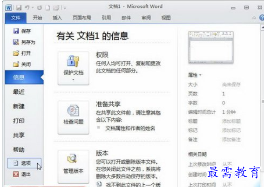Open the 审阅 tab

tap(146, 18)
